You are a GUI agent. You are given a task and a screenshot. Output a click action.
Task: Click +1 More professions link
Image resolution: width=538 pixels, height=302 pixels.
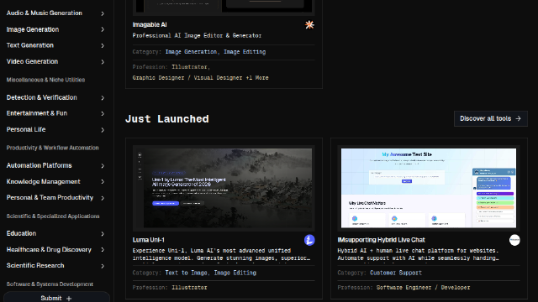257,78
